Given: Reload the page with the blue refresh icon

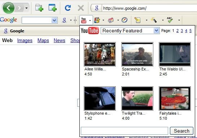Looking at the screenshot, I should [x=68, y=8].
